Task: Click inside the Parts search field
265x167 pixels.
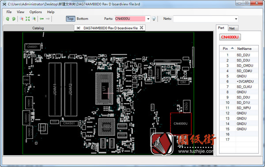Action: tap(130, 19)
